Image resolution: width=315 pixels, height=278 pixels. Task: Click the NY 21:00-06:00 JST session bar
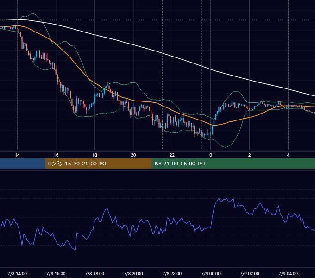click(233, 164)
